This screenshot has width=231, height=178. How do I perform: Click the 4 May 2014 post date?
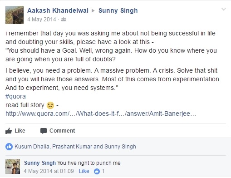(42, 20)
